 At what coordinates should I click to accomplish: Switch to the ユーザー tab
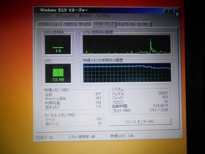(x=143, y=24)
